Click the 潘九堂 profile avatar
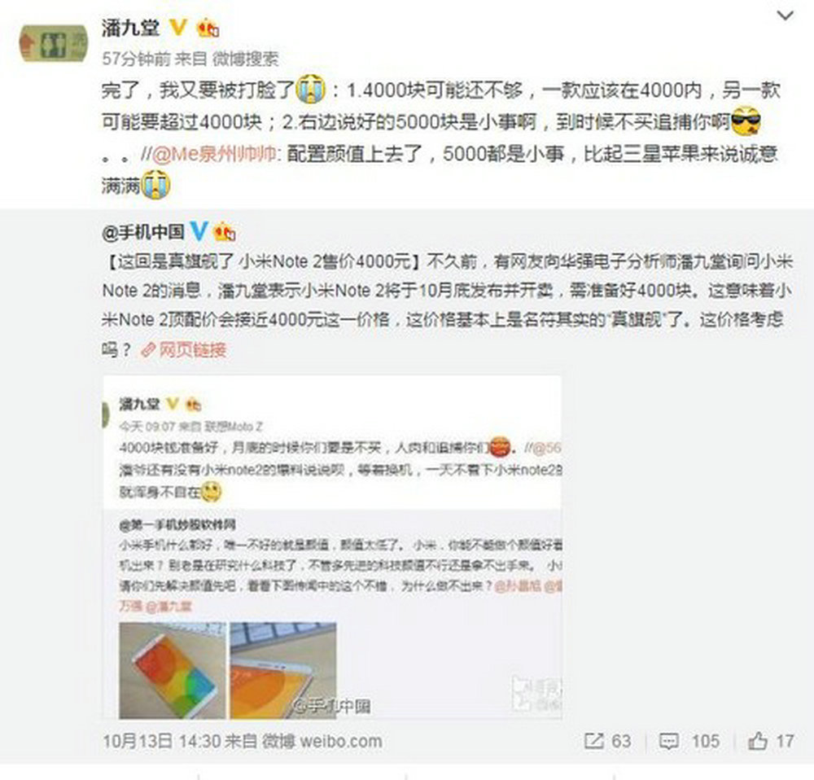 click(54, 44)
